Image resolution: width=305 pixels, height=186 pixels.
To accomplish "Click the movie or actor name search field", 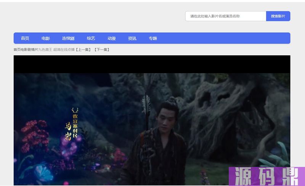I will [226, 16].
